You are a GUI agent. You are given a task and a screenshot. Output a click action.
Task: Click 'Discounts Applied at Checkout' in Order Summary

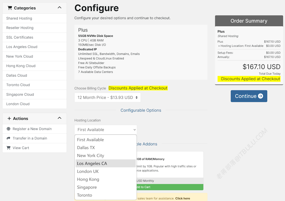pos(249,79)
